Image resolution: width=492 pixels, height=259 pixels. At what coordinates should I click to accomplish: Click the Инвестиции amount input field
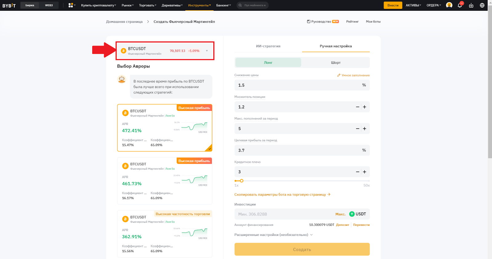tap(283, 214)
